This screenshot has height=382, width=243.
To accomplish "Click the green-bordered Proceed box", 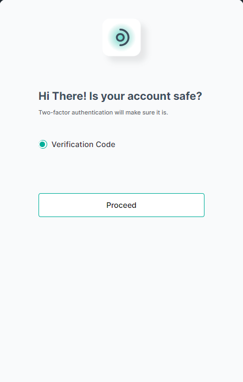I will pos(121,205).
